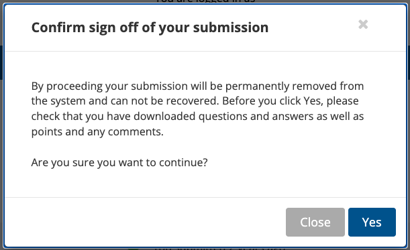Viewport: 410px width, 250px height.
Task: Click the word "Confirm" in the dialog title
Action: point(58,27)
